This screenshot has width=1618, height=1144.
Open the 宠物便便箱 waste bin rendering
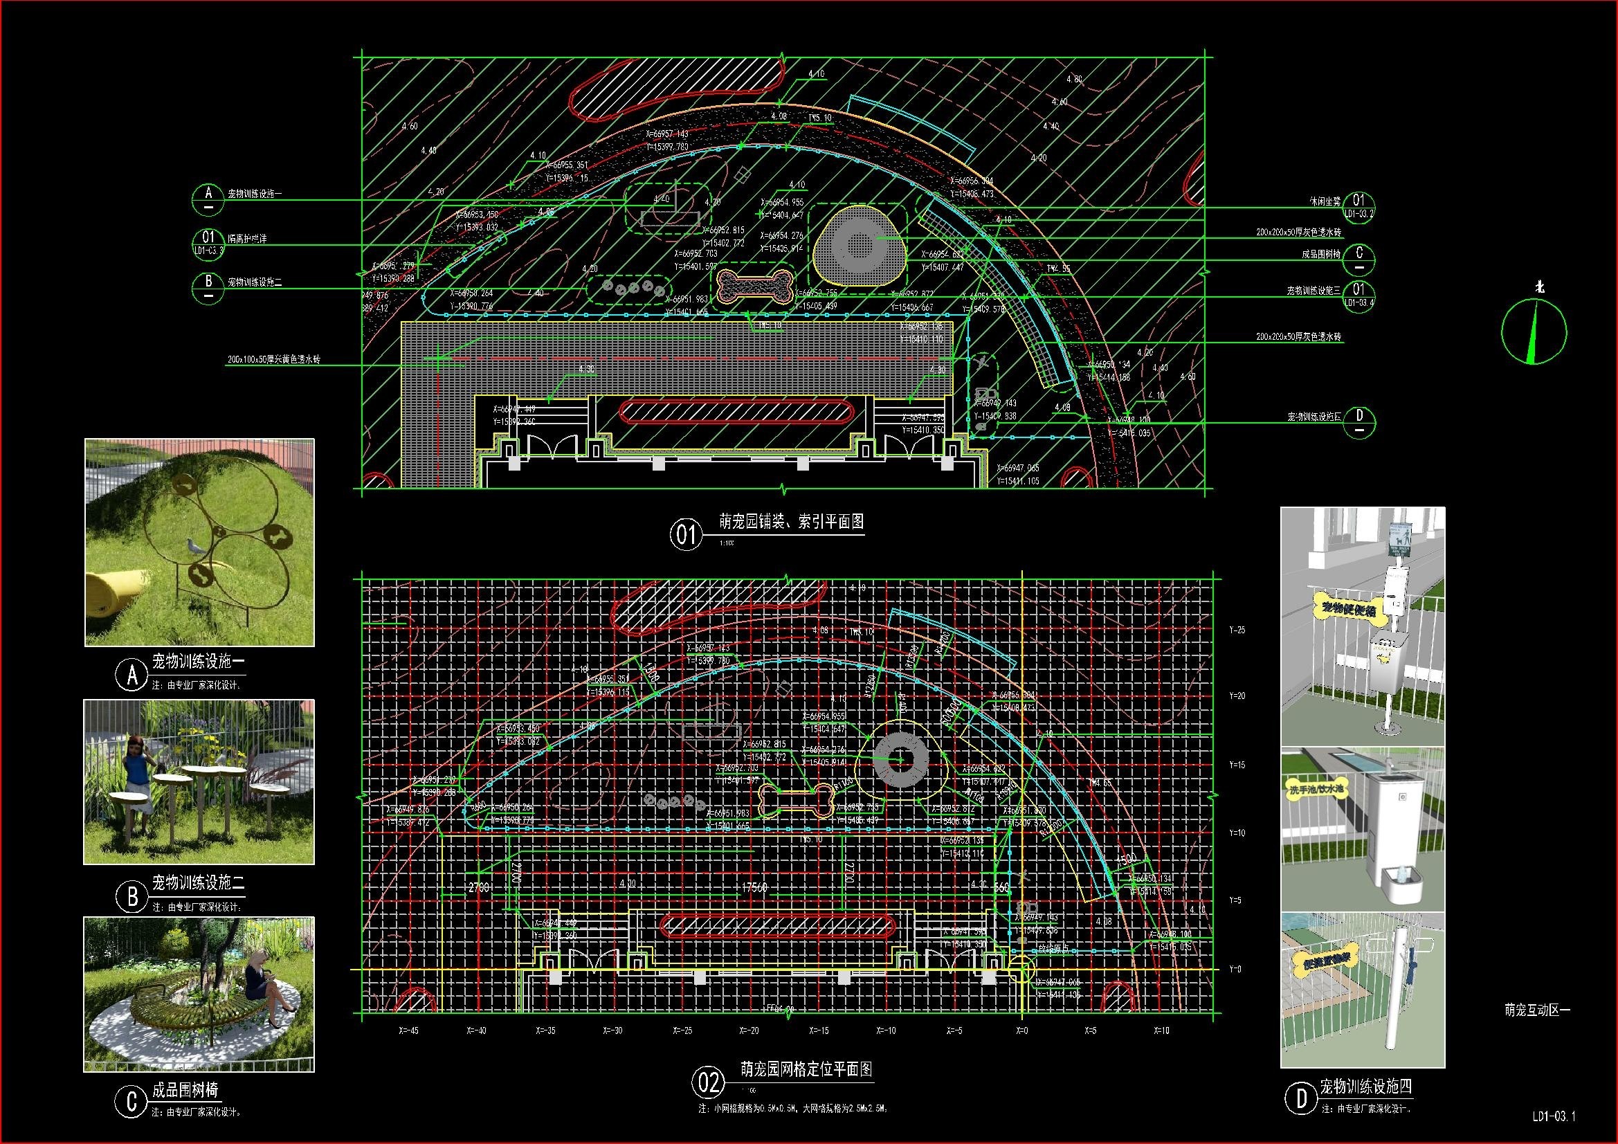(x=1363, y=626)
